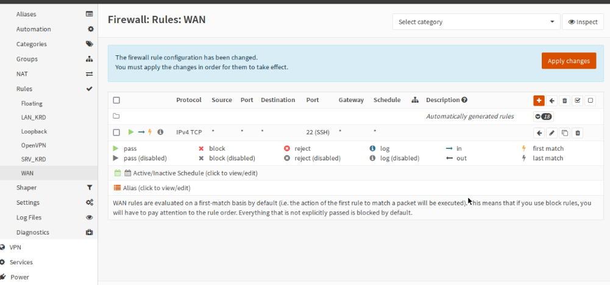The height and width of the screenshot is (285, 610).
Task: Click the Apply changes button
Action: pyautogui.click(x=569, y=61)
